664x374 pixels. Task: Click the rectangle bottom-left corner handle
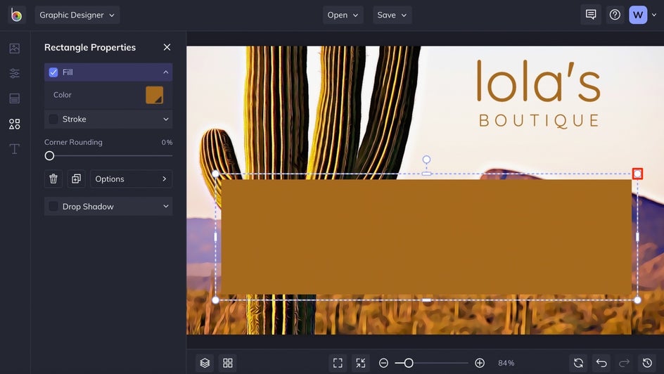[215, 300]
